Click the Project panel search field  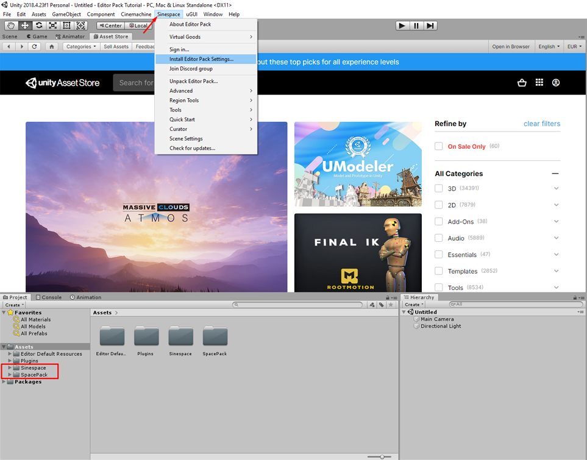pyautogui.click(x=297, y=305)
